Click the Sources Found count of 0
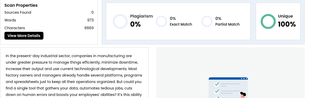The height and width of the screenshot is (98, 314). tap(92, 12)
